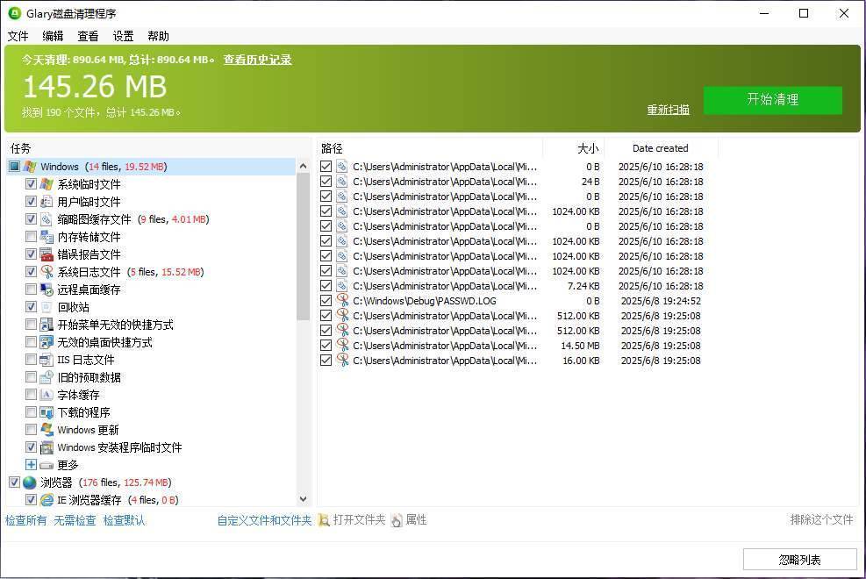Click the 开始清理 button
The image size is (866, 579).
(x=772, y=100)
